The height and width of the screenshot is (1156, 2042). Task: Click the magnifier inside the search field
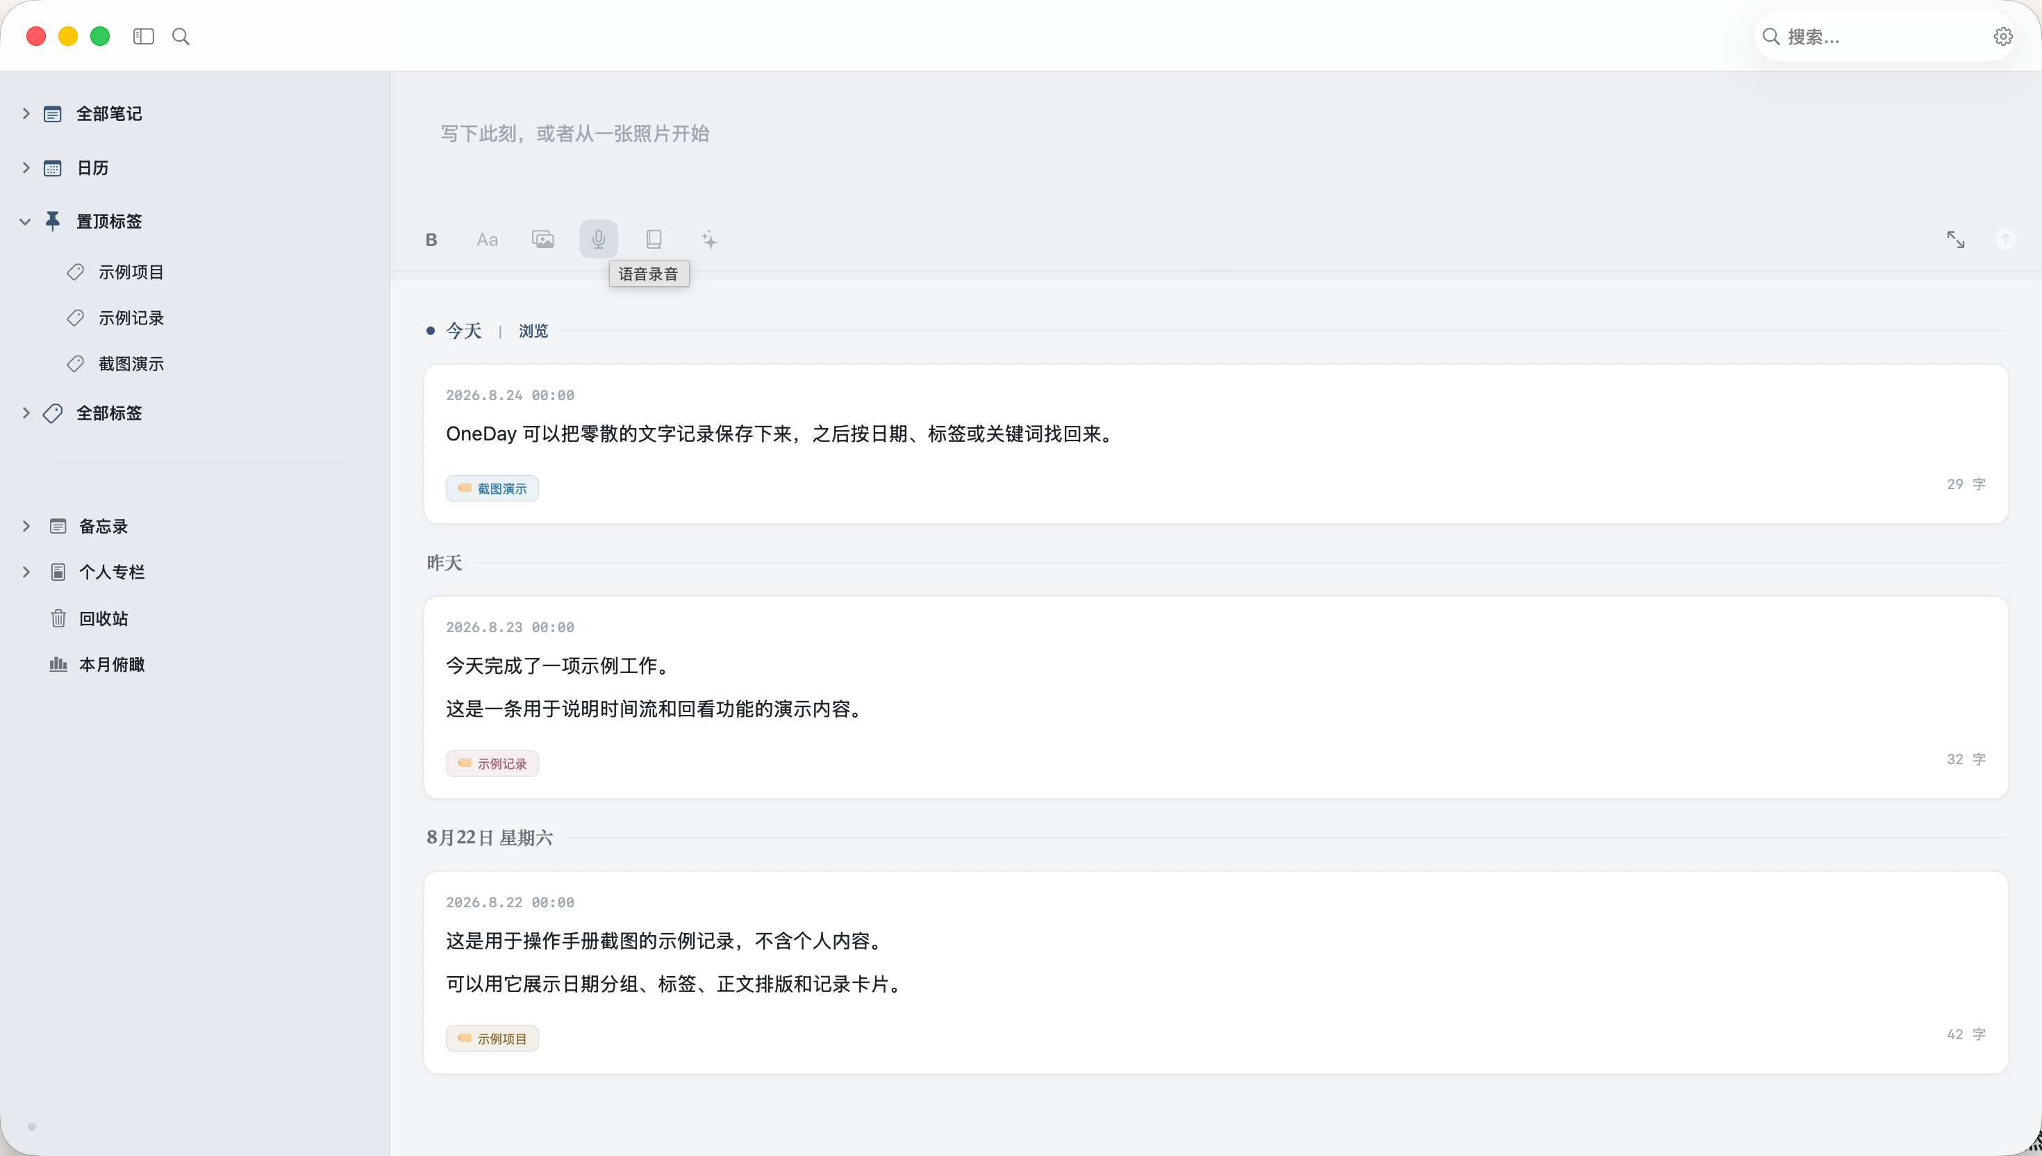[1770, 37]
